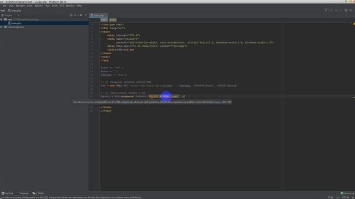Click the meta charset line
This screenshot has width=355, height=199.
[124, 35]
